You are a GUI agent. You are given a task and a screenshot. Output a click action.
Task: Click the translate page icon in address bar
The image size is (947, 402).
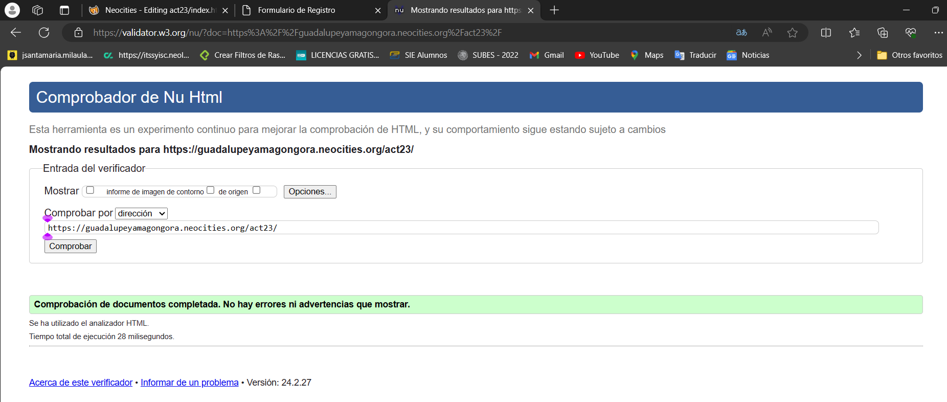click(x=741, y=33)
